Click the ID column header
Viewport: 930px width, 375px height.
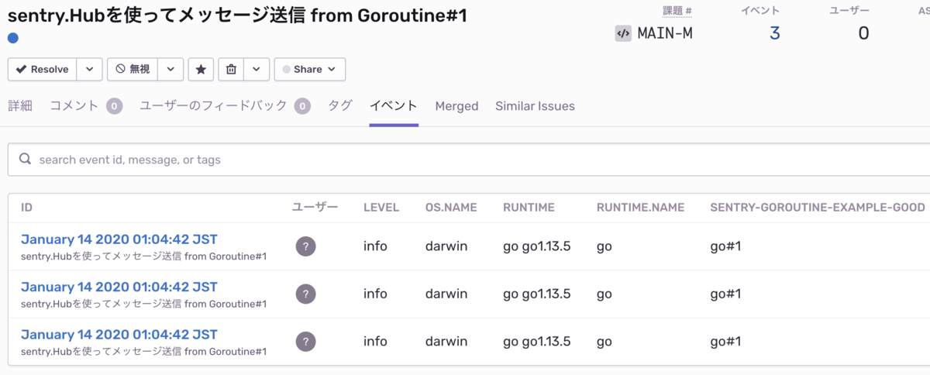pyautogui.click(x=26, y=208)
